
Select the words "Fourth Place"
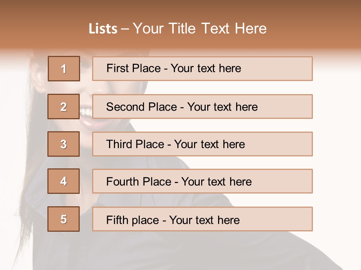(x=138, y=182)
